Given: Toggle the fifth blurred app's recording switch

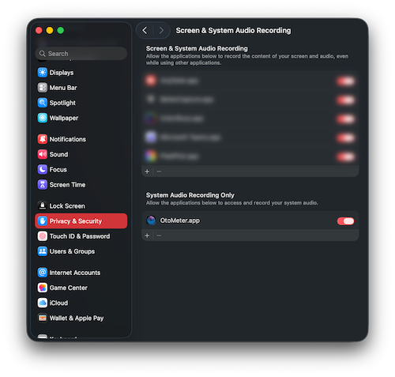Looking at the screenshot, I should pos(345,156).
